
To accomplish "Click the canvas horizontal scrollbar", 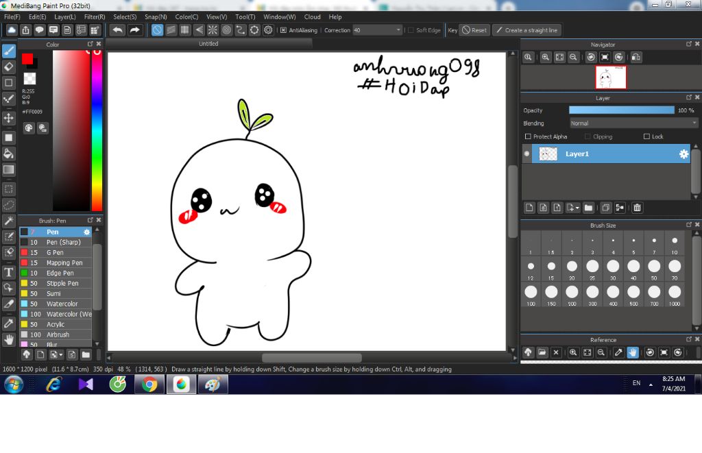I will pyautogui.click(x=312, y=358).
